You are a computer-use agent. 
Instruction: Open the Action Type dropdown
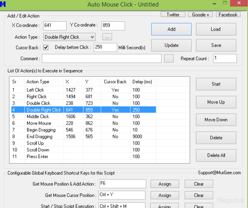69,37
